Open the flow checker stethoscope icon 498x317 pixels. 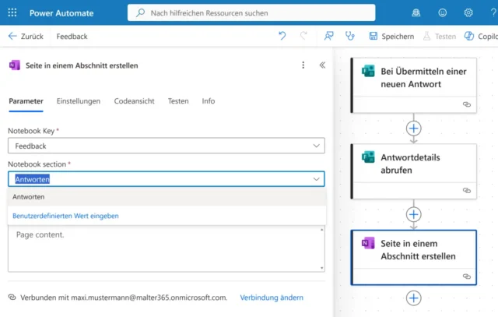point(350,36)
